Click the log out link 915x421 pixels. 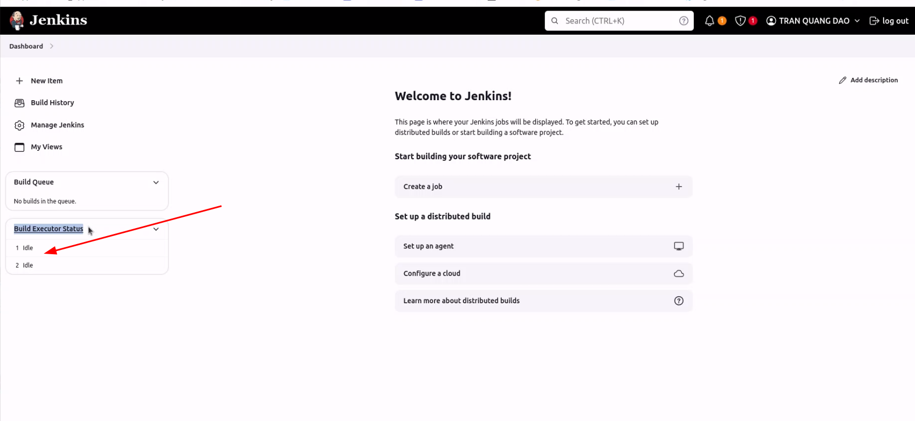(895, 21)
